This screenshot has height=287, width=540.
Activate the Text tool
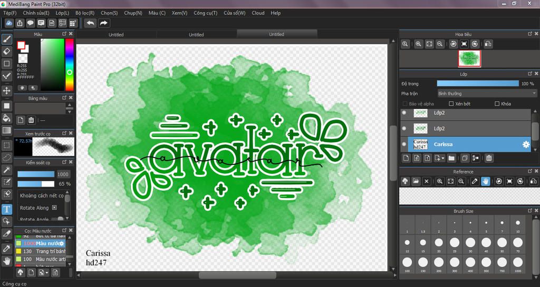6,209
